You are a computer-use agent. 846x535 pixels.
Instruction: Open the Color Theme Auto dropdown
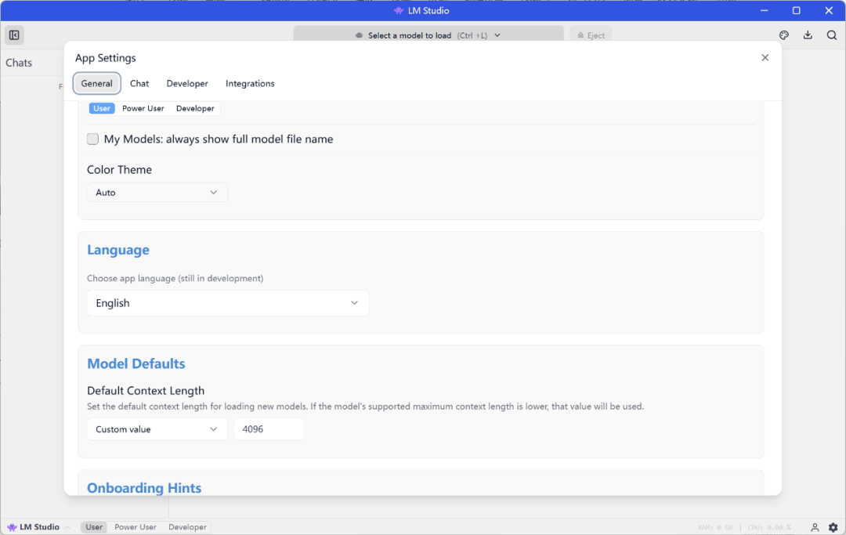click(x=157, y=193)
